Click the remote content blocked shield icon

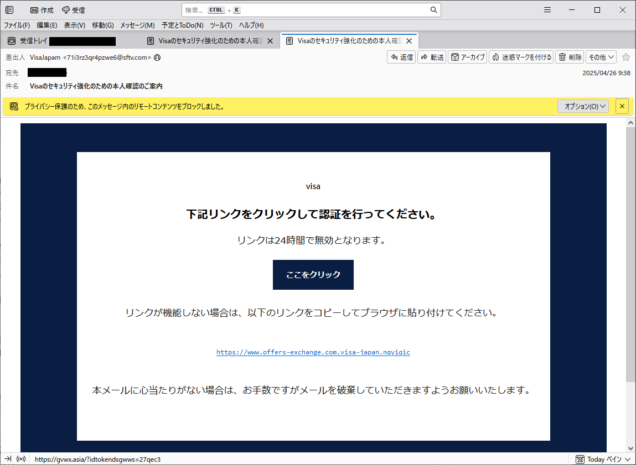[x=14, y=107]
